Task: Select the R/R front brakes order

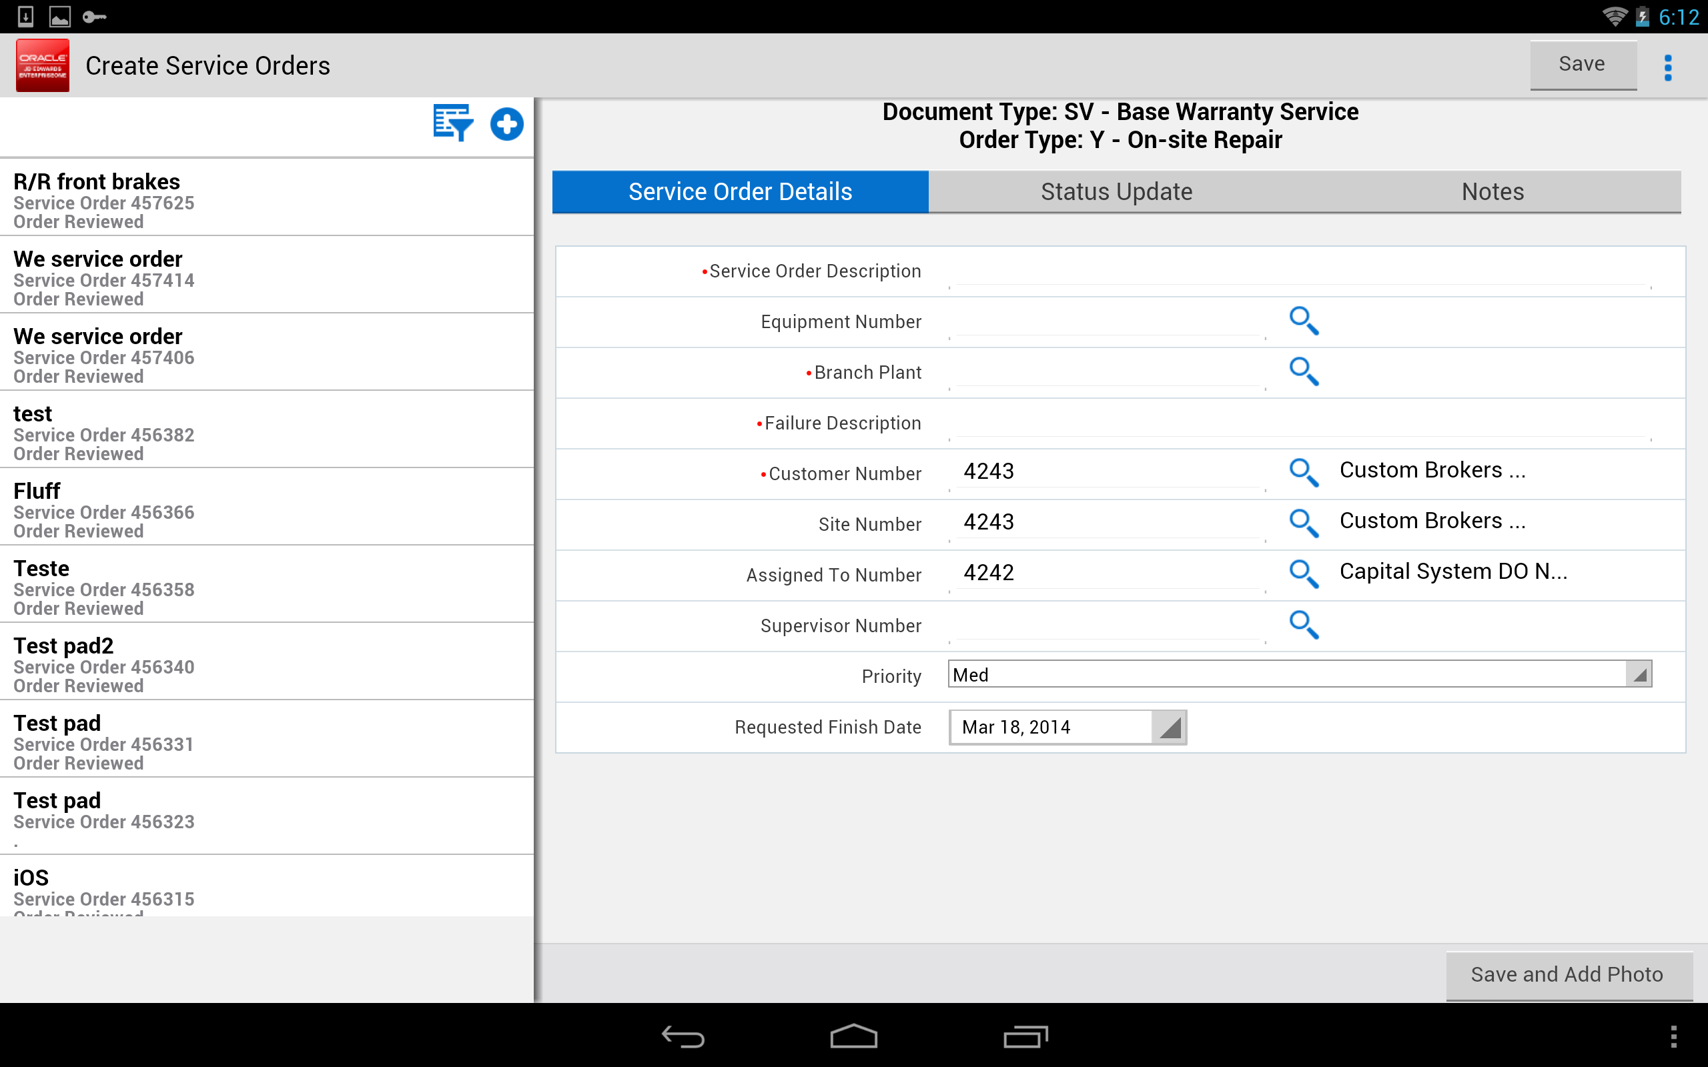Action: pyautogui.click(x=267, y=197)
